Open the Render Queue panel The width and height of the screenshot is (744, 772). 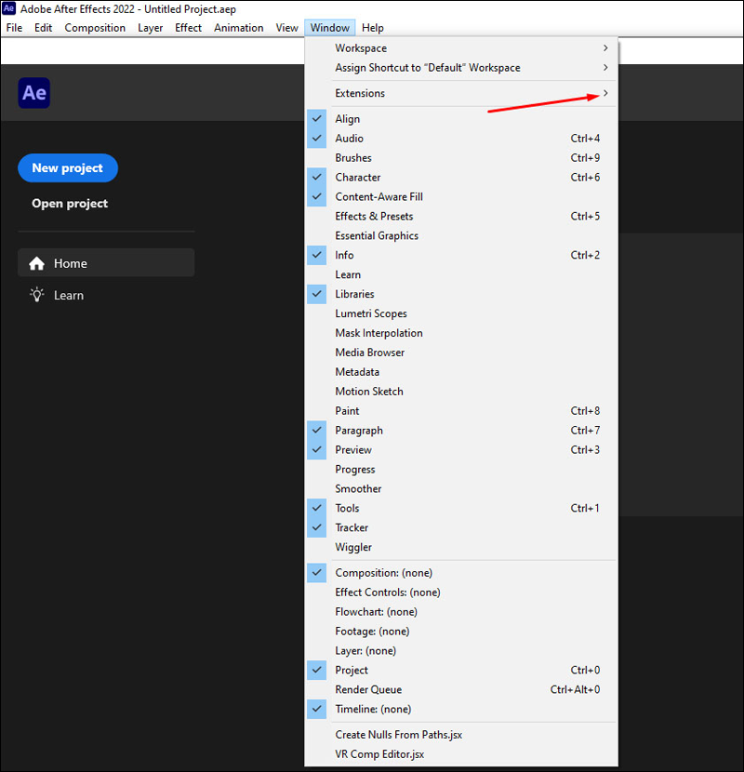point(461,689)
